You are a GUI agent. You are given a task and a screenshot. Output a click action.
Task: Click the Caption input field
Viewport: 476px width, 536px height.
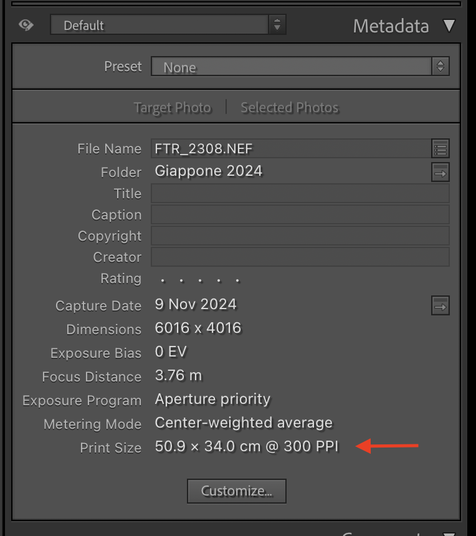pyautogui.click(x=300, y=214)
